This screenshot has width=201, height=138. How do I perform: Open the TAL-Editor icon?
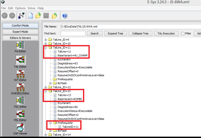coord(20,60)
